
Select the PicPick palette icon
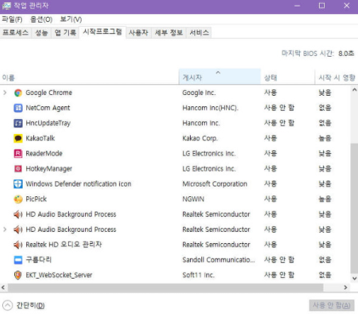tap(18, 199)
